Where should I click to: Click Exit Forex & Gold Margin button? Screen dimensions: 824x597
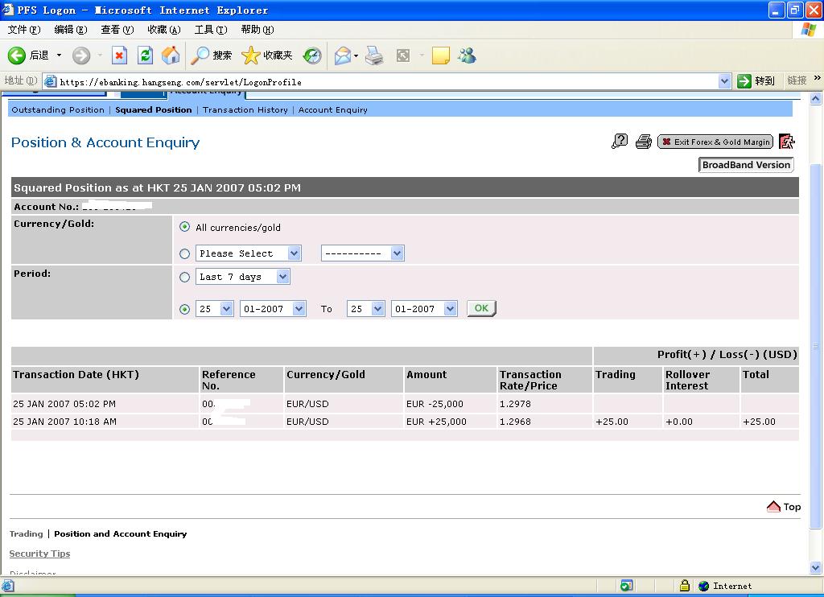coord(715,142)
